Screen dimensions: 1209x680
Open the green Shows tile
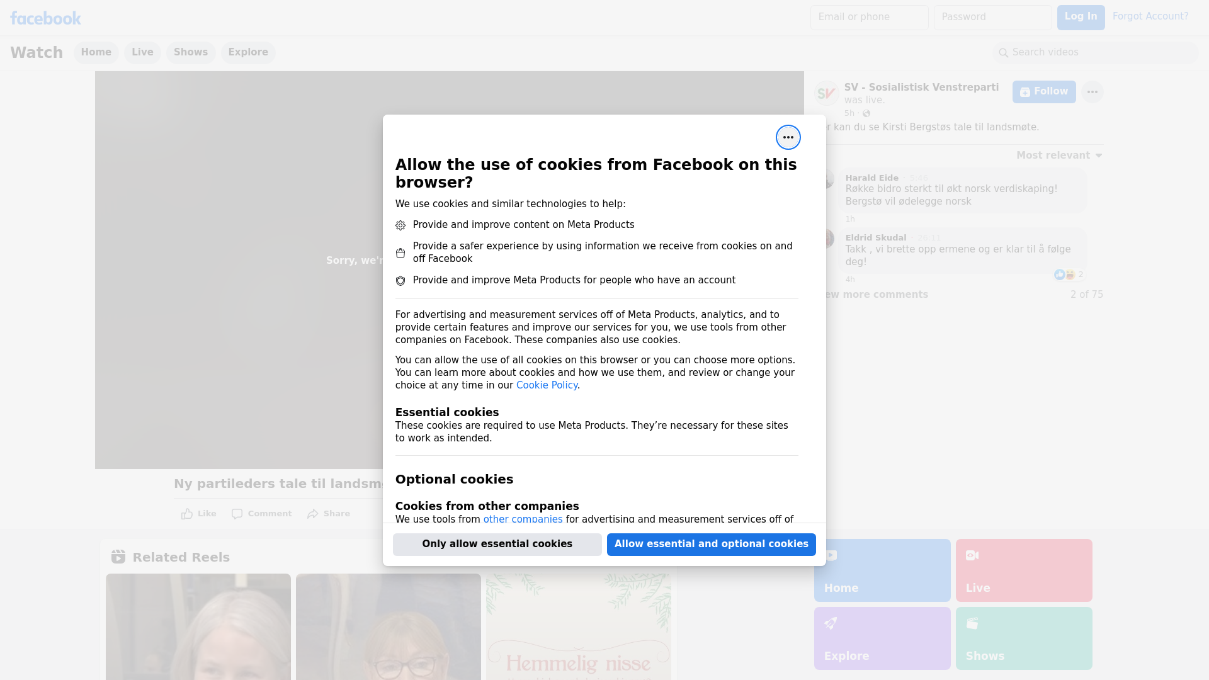coord(1023,638)
